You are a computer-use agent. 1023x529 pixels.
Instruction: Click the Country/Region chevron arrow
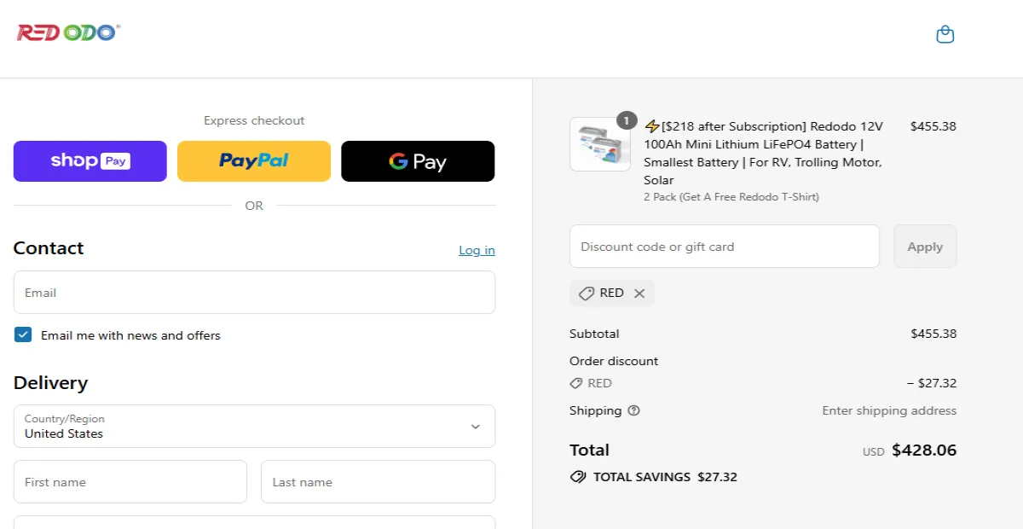point(476,427)
